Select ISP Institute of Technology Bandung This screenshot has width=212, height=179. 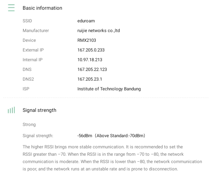pyautogui.click(x=109, y=89)
